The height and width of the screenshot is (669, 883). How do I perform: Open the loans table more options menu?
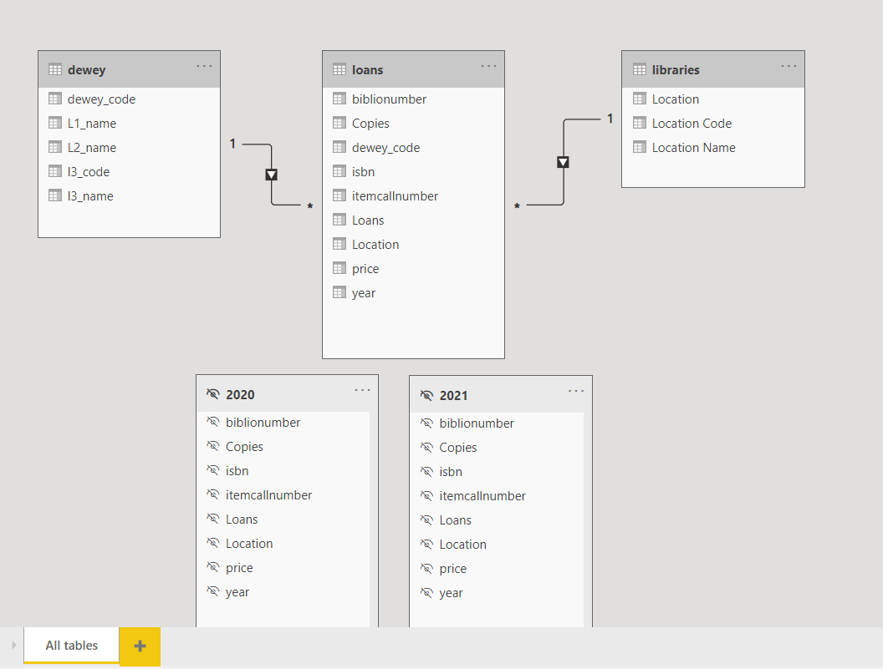coord(488,66)
